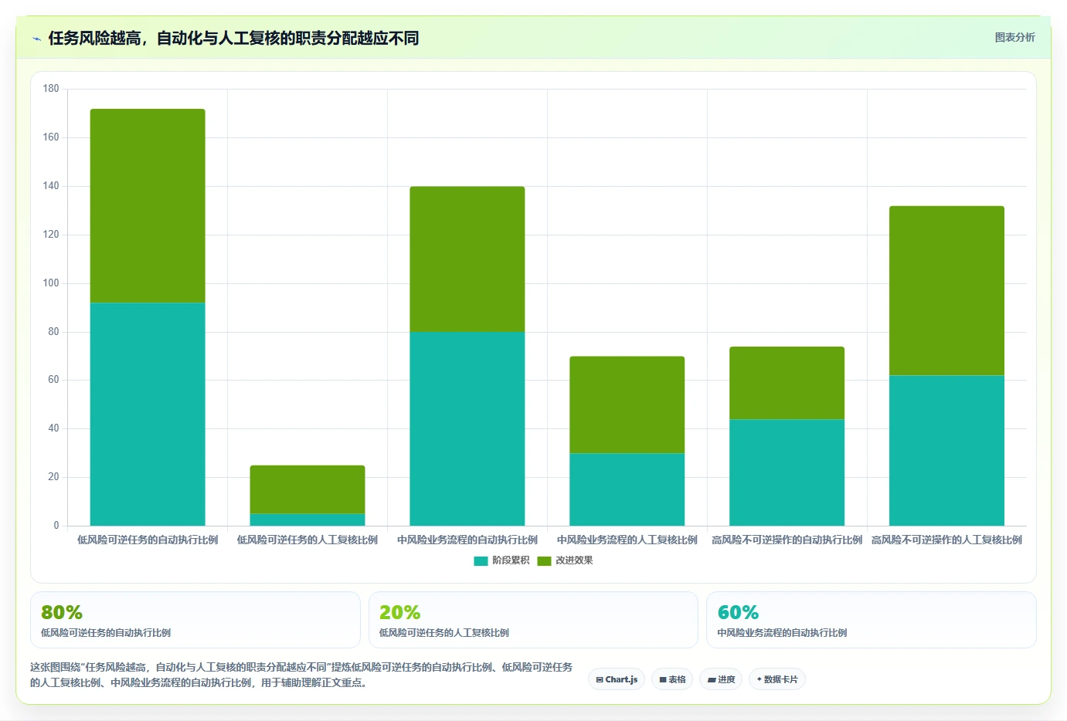The height and width of the screenshot is (721, 1067).
Task: Click teal segment of 高风险不可逆操作的人工复核比例 bar
Action: (947, 451)
